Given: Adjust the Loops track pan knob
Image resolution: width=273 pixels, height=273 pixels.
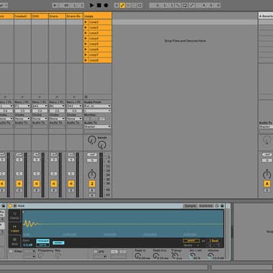Looking at the screenshot, I should [92, 175].
